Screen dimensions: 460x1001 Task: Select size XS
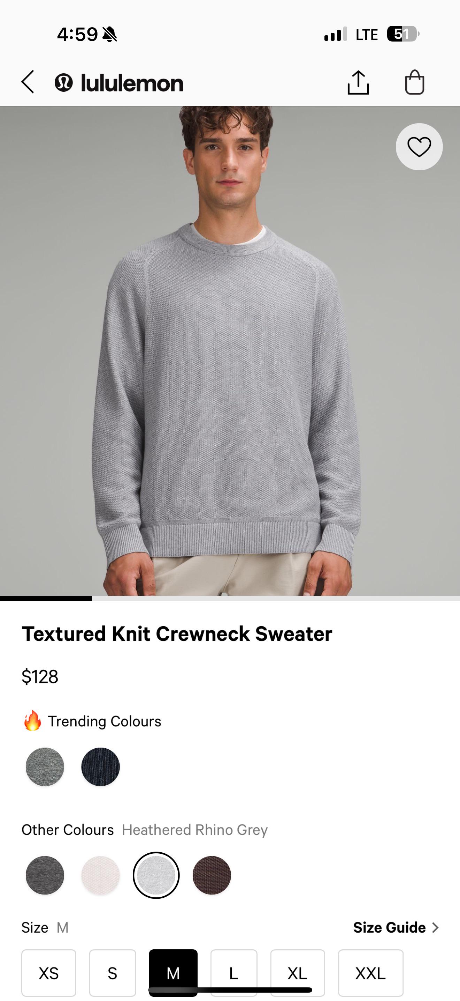(x=49, y=973)
